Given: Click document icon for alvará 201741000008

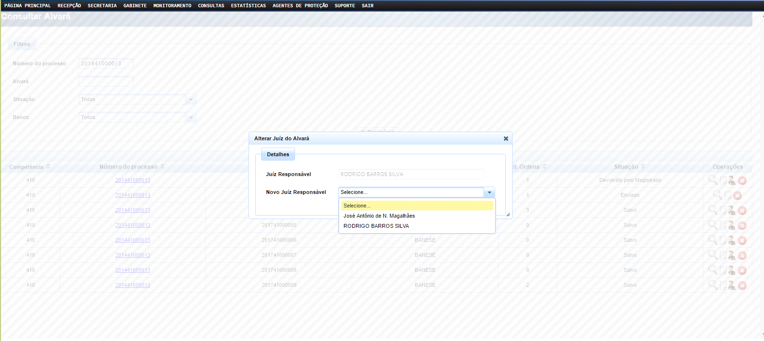Looking at the screenshot, I should tap(723, 270).
